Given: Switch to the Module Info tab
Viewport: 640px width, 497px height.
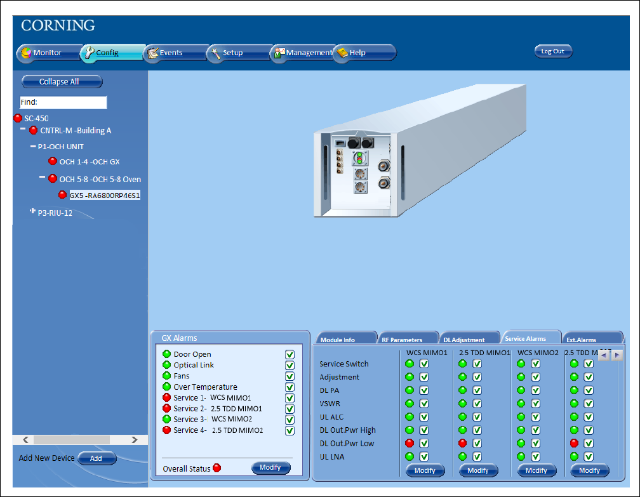Looking at the screenshot, I should pos(345,339).
